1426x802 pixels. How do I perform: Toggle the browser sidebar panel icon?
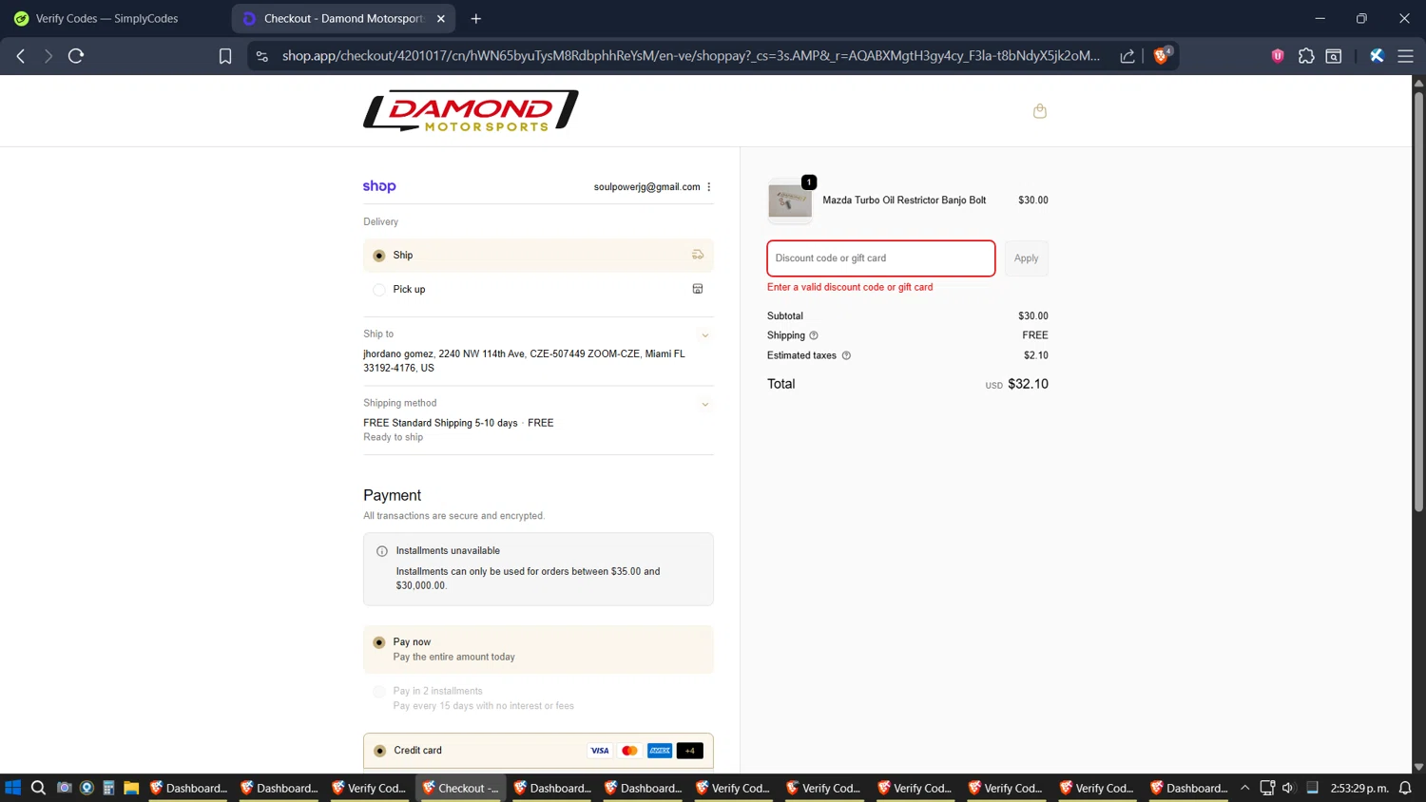(x=1334, y=56)
